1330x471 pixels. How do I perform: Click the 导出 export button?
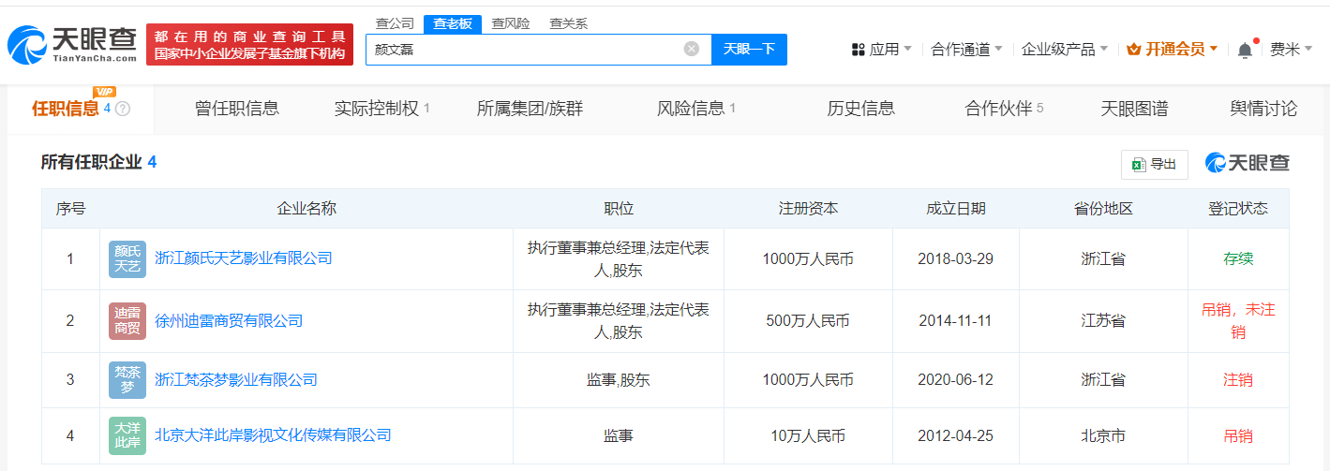1155,164
